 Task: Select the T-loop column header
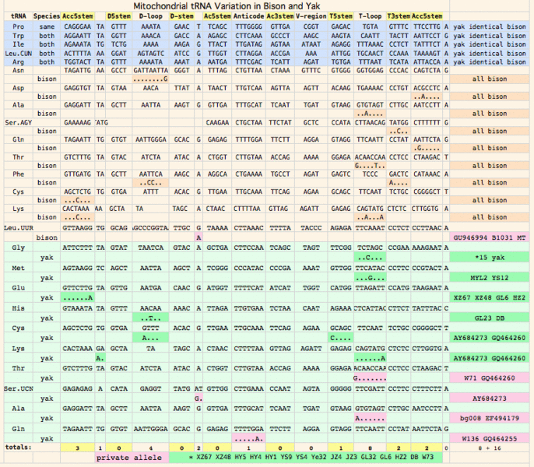370,16
